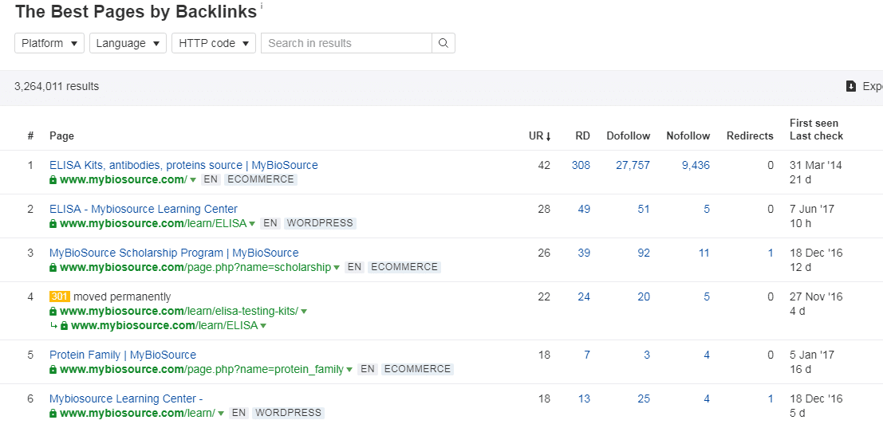Expand URL menu for page.php?name=scholarship

coord(337,268)
